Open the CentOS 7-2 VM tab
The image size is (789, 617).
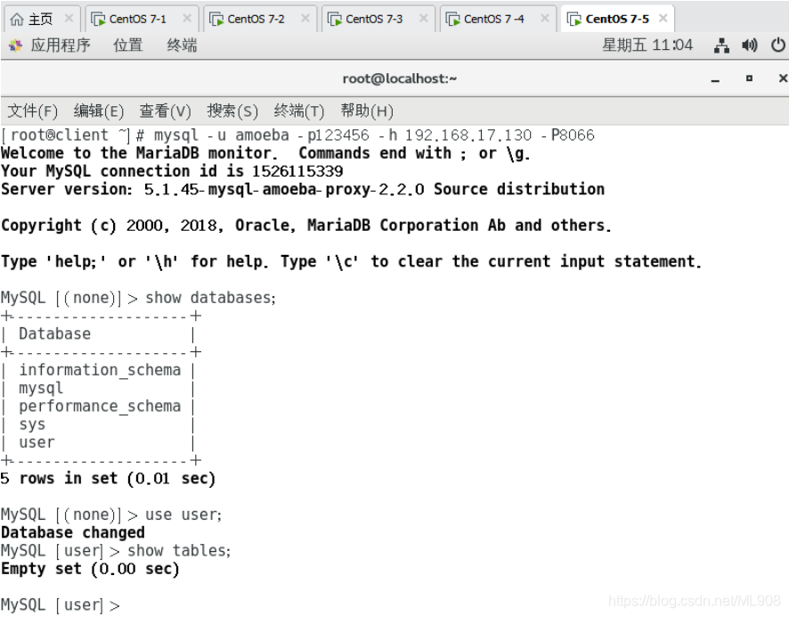(x=261, y=19)
